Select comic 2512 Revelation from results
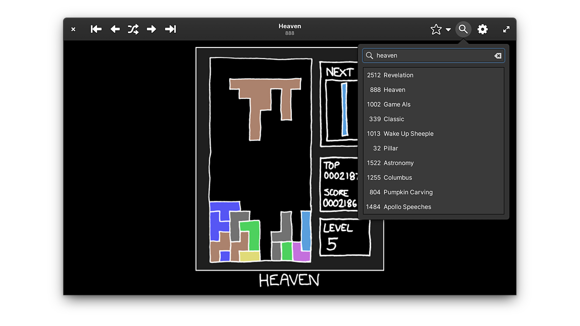Viewport: 580px width, 326px height. click(x=390, y=75)
